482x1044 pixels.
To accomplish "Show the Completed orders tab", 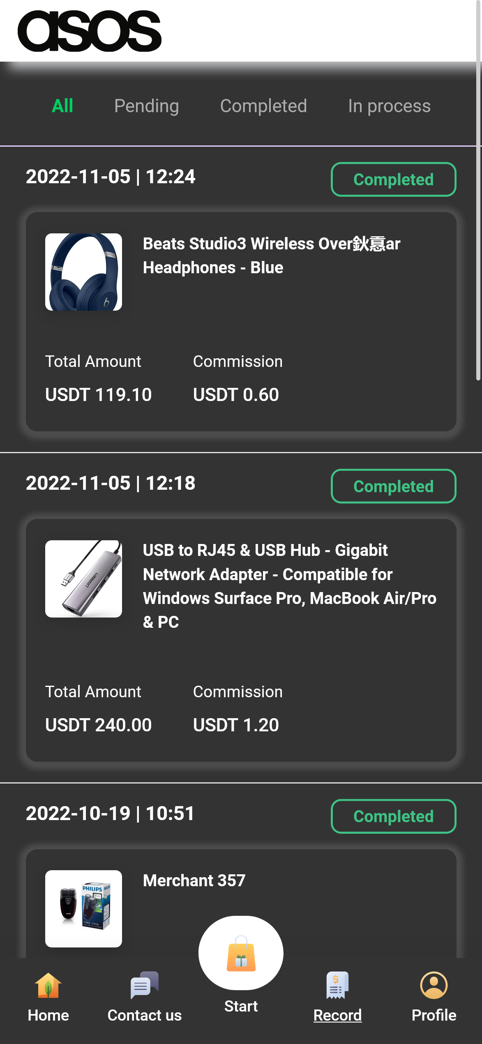I will coord(263,106).
